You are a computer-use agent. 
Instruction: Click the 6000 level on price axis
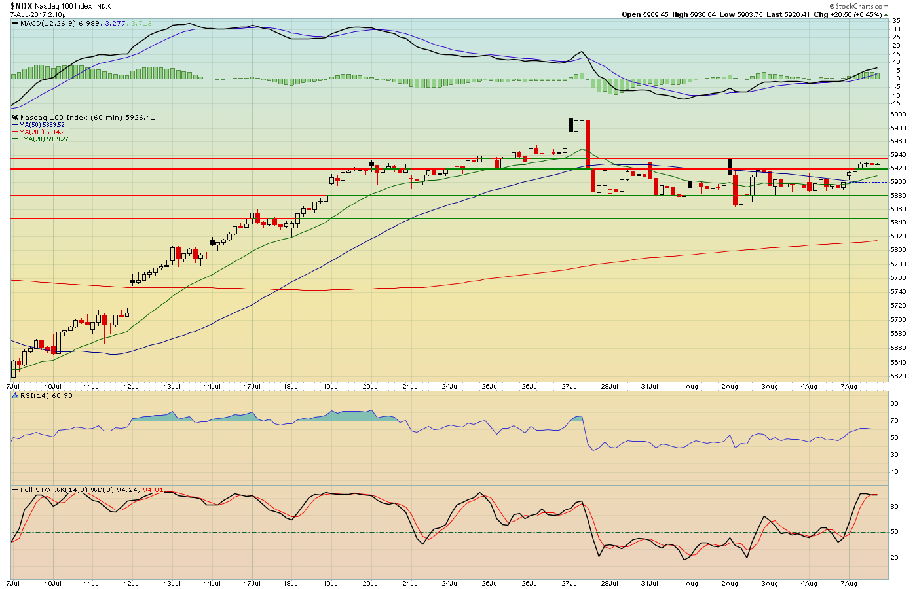click(x=899, y=114)
